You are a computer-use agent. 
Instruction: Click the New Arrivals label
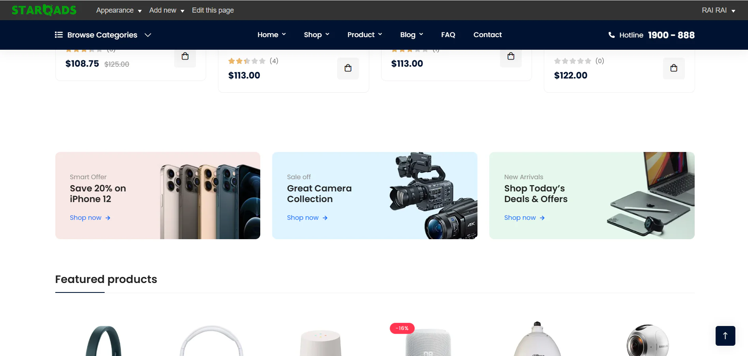[524, 177]
